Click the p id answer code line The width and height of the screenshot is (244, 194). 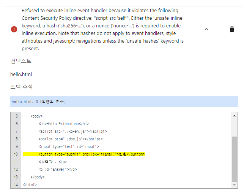click(58, 170)
